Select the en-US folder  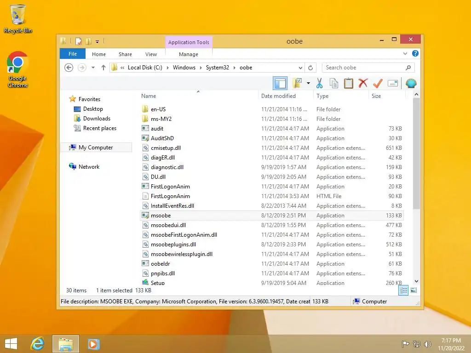click(x=272, y=109)
